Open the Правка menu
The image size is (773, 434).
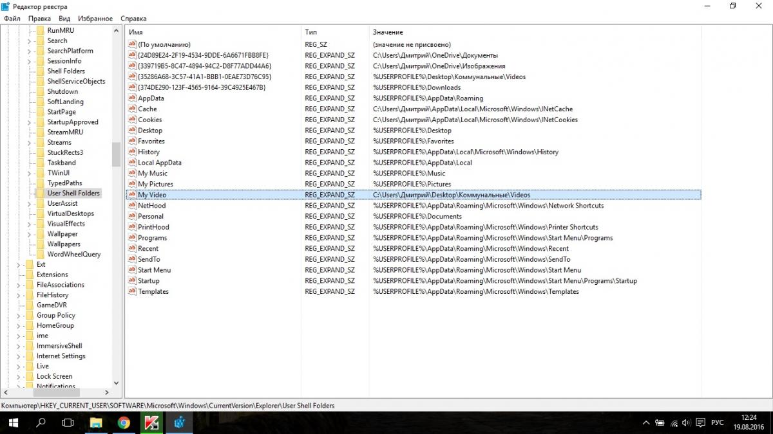tap(39, 19)
